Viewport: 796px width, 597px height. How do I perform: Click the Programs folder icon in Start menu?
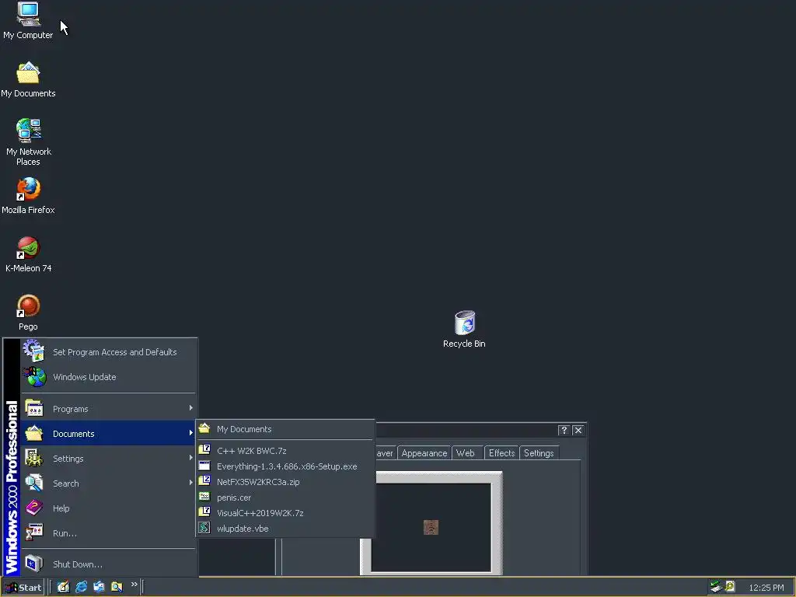pos(34,409)
